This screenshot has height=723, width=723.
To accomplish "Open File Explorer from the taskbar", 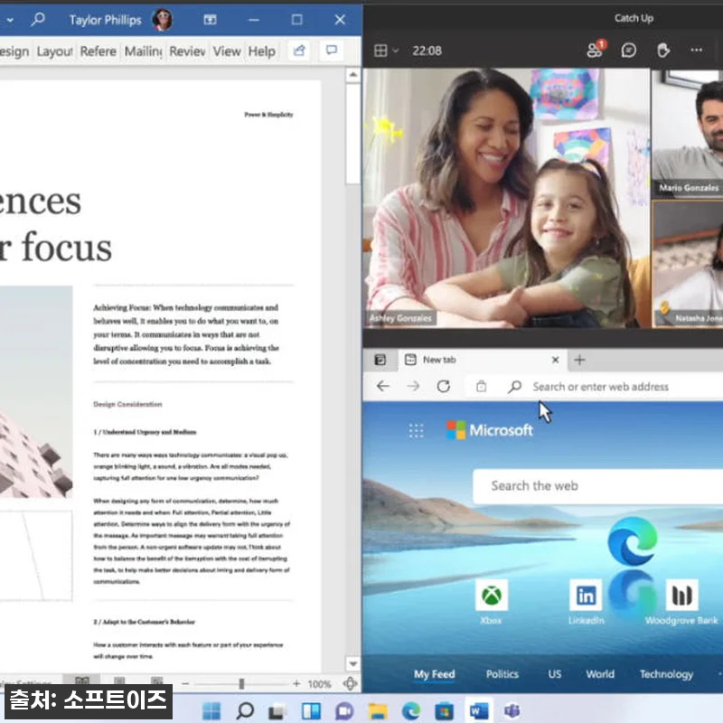I will click(378, 710).
